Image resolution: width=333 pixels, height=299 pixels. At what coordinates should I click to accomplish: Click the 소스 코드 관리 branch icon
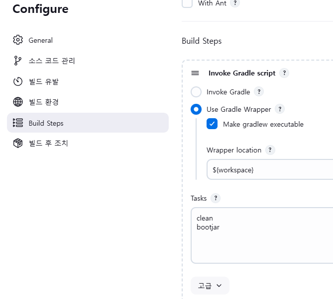point(18,61)
